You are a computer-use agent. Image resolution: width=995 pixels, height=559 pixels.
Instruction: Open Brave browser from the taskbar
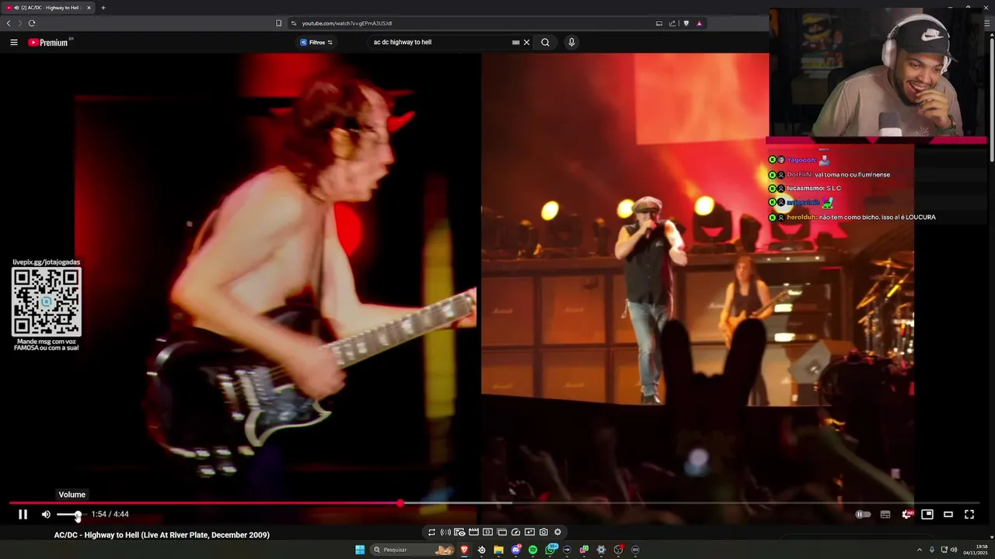[465, 550]
